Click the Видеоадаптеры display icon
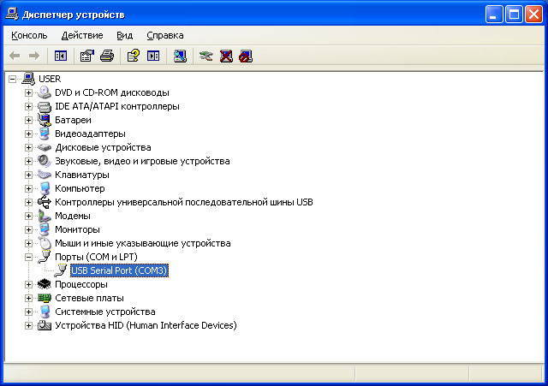This screenshot has width=548, height=386. pyautogui.click(x=45, y=134)
